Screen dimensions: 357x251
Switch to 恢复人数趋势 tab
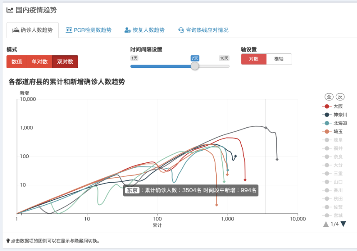144,30
